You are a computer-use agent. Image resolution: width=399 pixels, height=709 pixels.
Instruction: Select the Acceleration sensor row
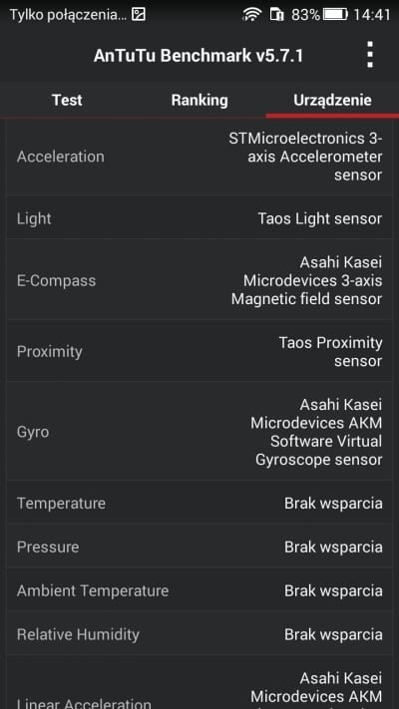pos(199,157)
